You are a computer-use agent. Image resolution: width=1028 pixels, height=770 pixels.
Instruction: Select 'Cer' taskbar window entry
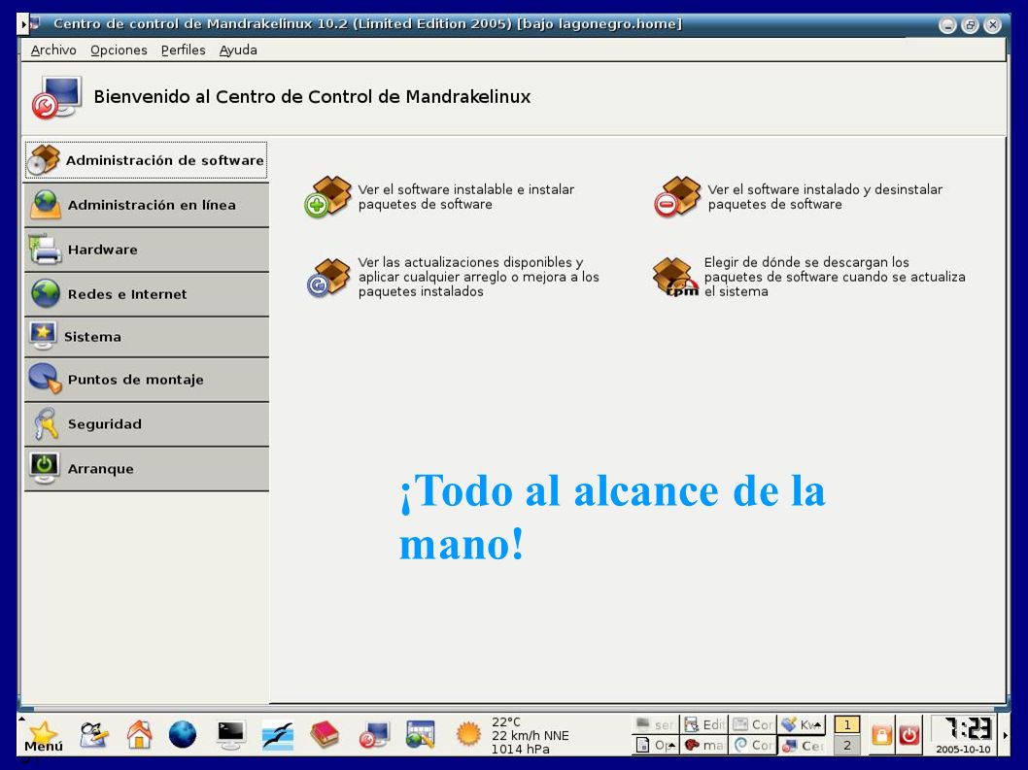(802, 745)
